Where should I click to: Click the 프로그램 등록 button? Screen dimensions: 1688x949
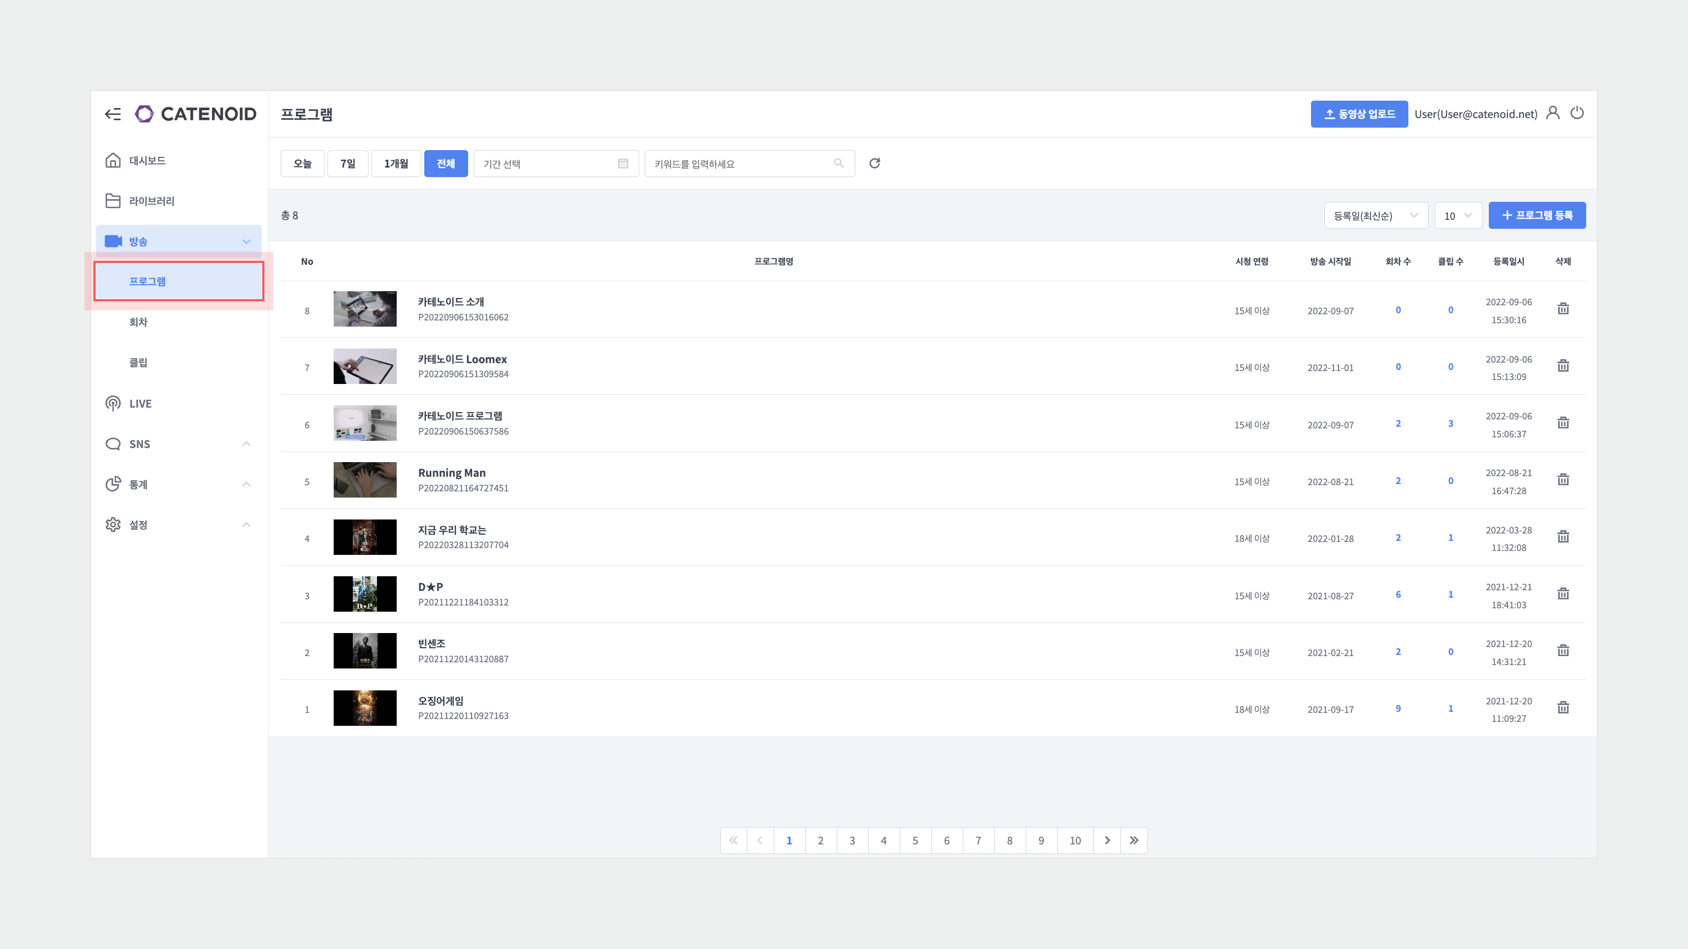1537,215
